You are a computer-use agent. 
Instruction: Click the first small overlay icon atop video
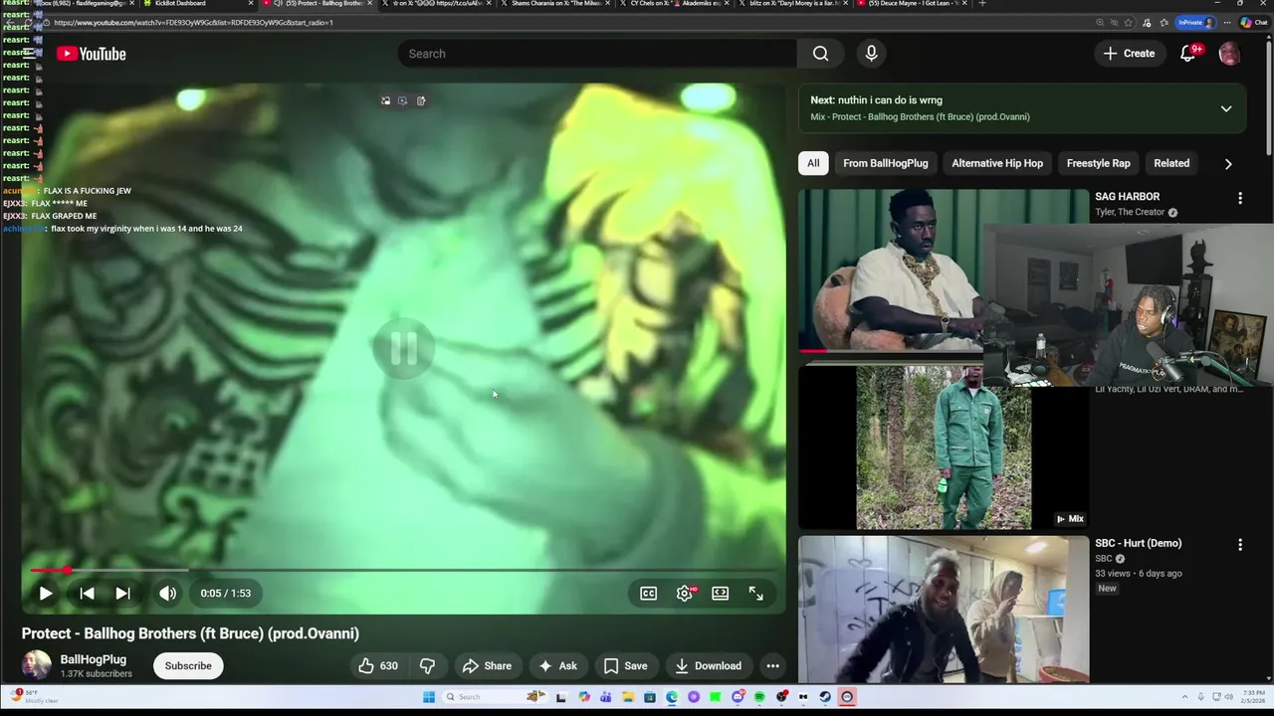[386, 100]
